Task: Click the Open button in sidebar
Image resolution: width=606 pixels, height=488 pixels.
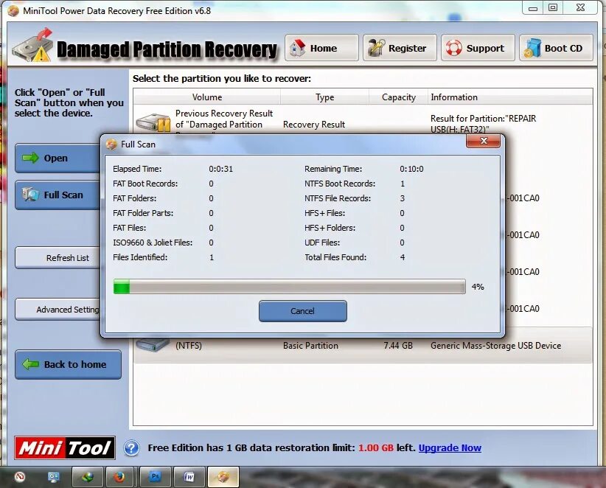Action: pos(58,158)
